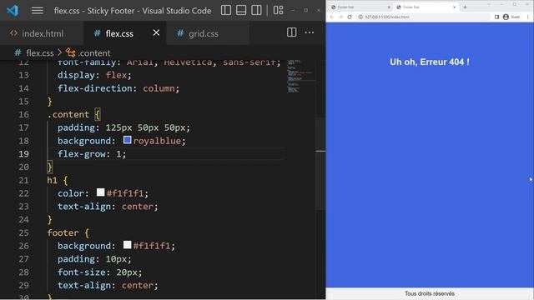Click the .content breadcrumb item
The width and height of the screenshot is (534, 300).
94,53
